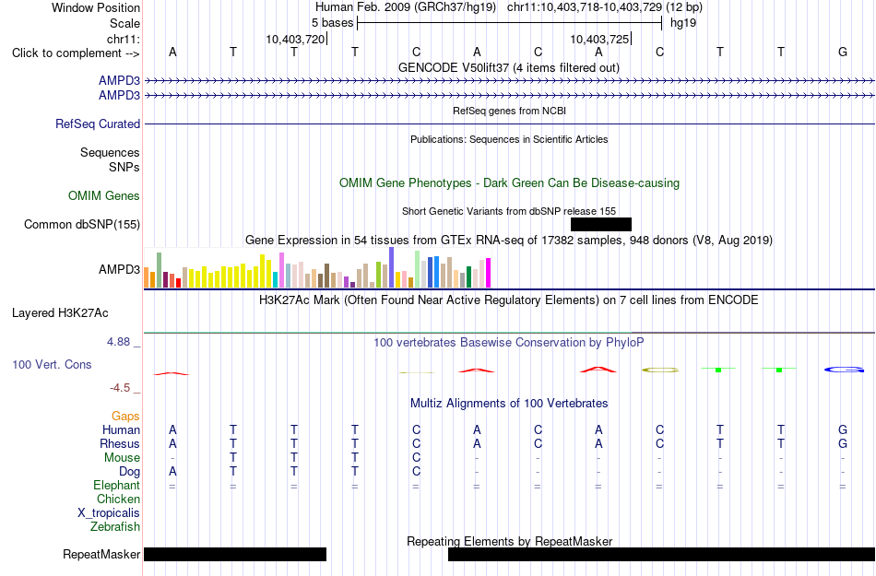Click the 'Click to complement -->' label
The image size is (876, 576).
pos(76,53)
